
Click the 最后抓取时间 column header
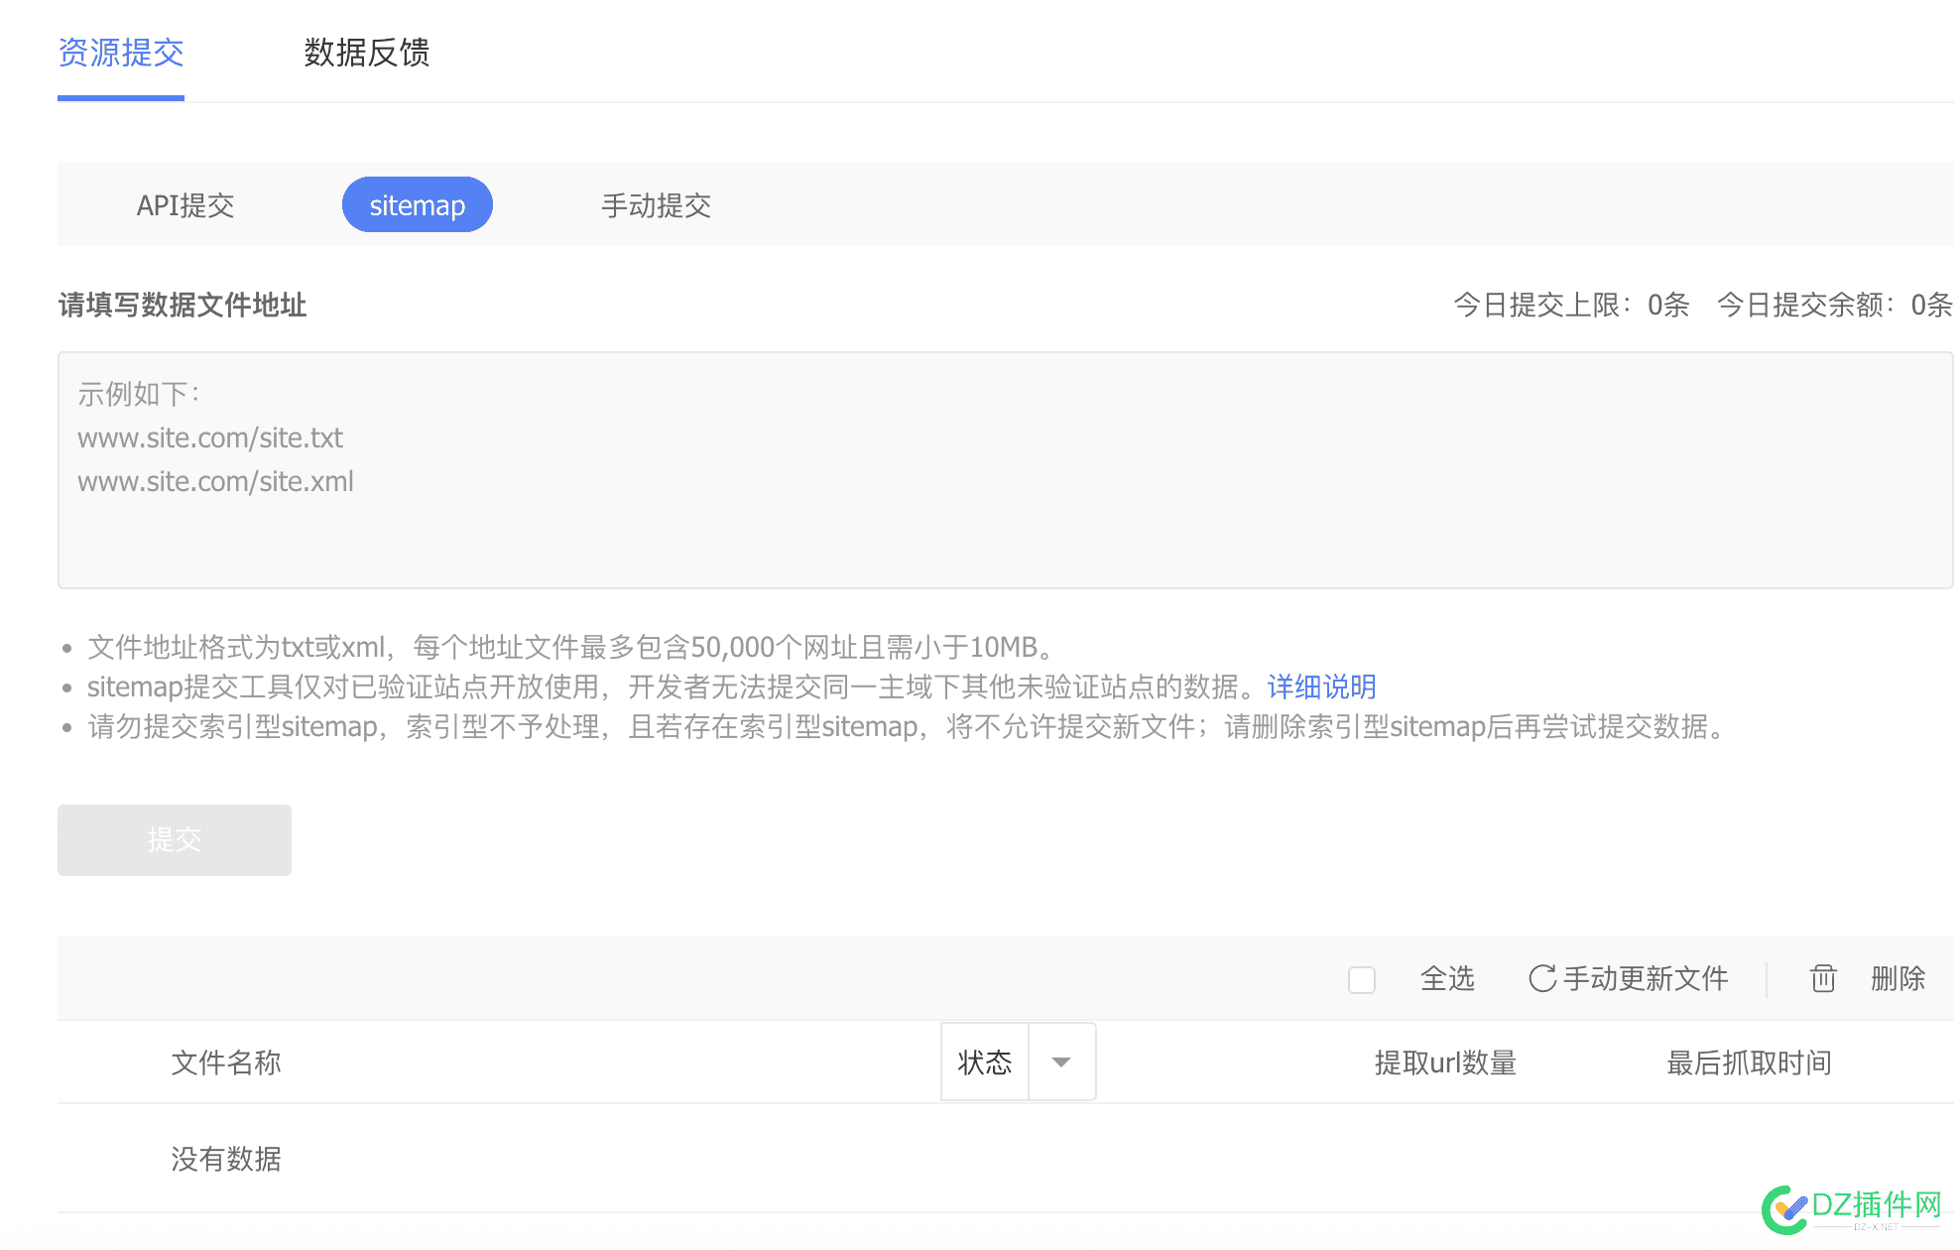1749,1062
